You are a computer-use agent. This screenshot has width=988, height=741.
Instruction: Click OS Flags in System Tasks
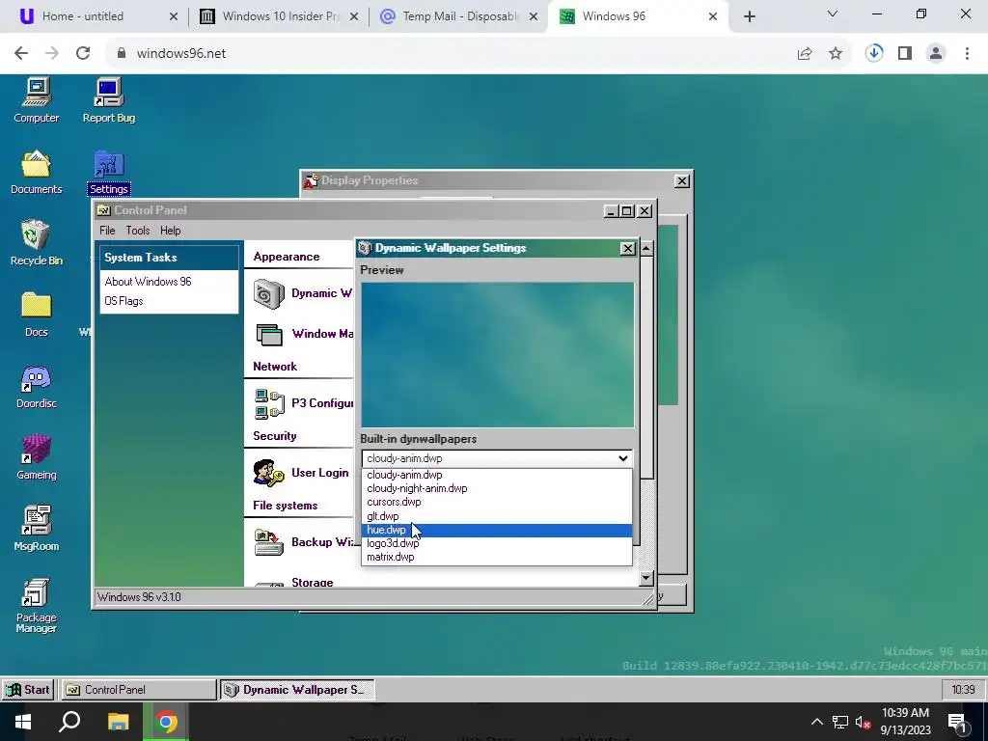(x=123, y=301)
